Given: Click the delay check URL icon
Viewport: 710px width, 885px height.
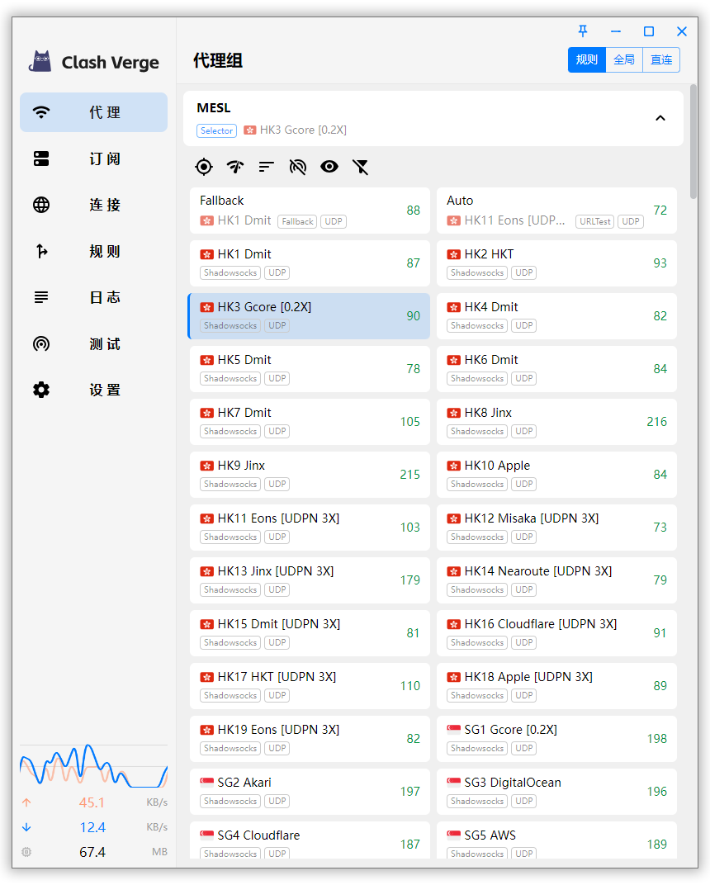Looking at the screenshot, I should tap(297, 167).
